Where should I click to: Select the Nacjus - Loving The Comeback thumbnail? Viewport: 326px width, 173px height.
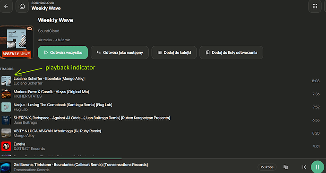[6, 107]
